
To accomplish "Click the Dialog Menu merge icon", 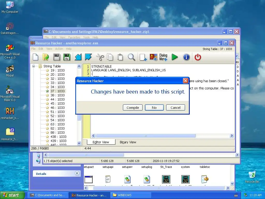I will 163,57.
